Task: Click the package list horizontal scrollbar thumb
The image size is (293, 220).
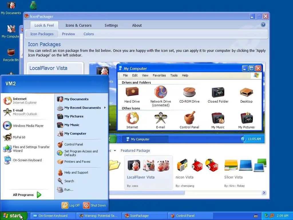Action: [147, 193]
